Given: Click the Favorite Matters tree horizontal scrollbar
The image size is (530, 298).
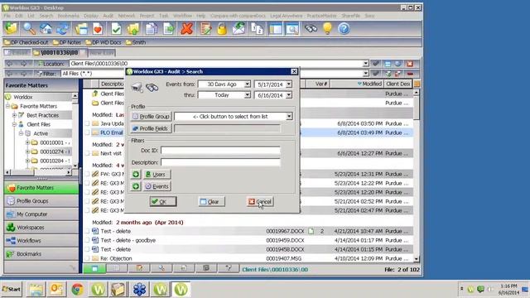Looking at the screenshot, I should [38, 172].
